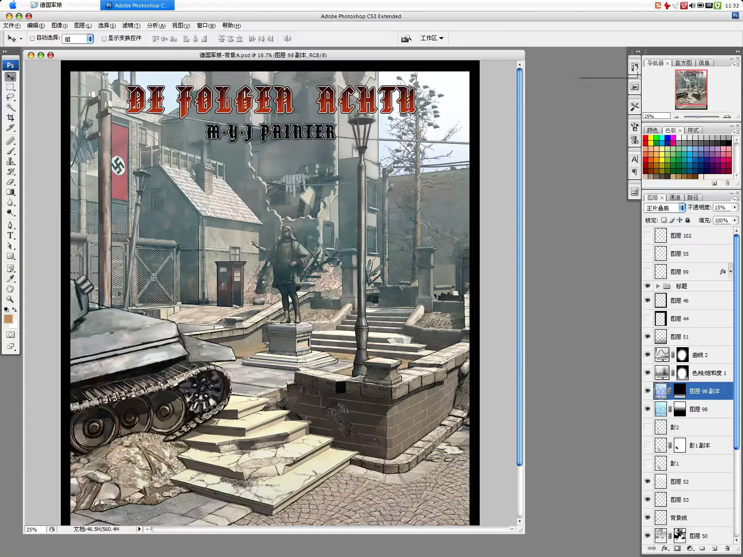Image resolution: width=743 pixels, height=557 pixels.
Task: Open the 滤镜(T) menu
Action: click(x=131, y=26)
